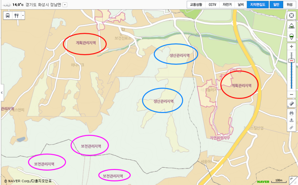Click the 100m scale bar

(279, 181)
